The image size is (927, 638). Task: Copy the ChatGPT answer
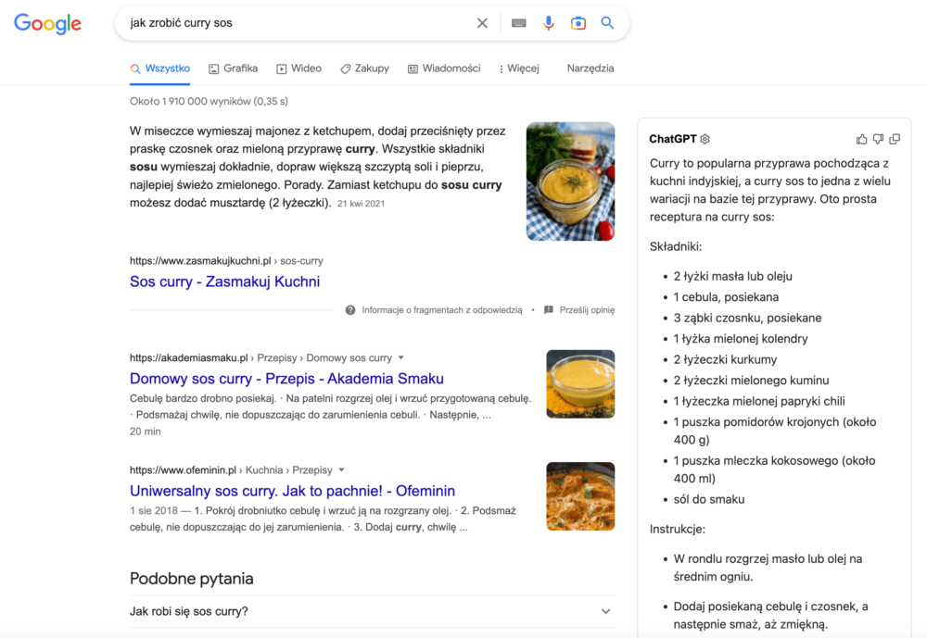pos(895,140)
